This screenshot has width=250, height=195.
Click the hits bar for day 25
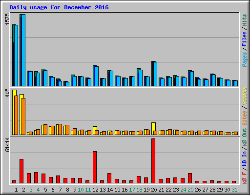point(189,78)
